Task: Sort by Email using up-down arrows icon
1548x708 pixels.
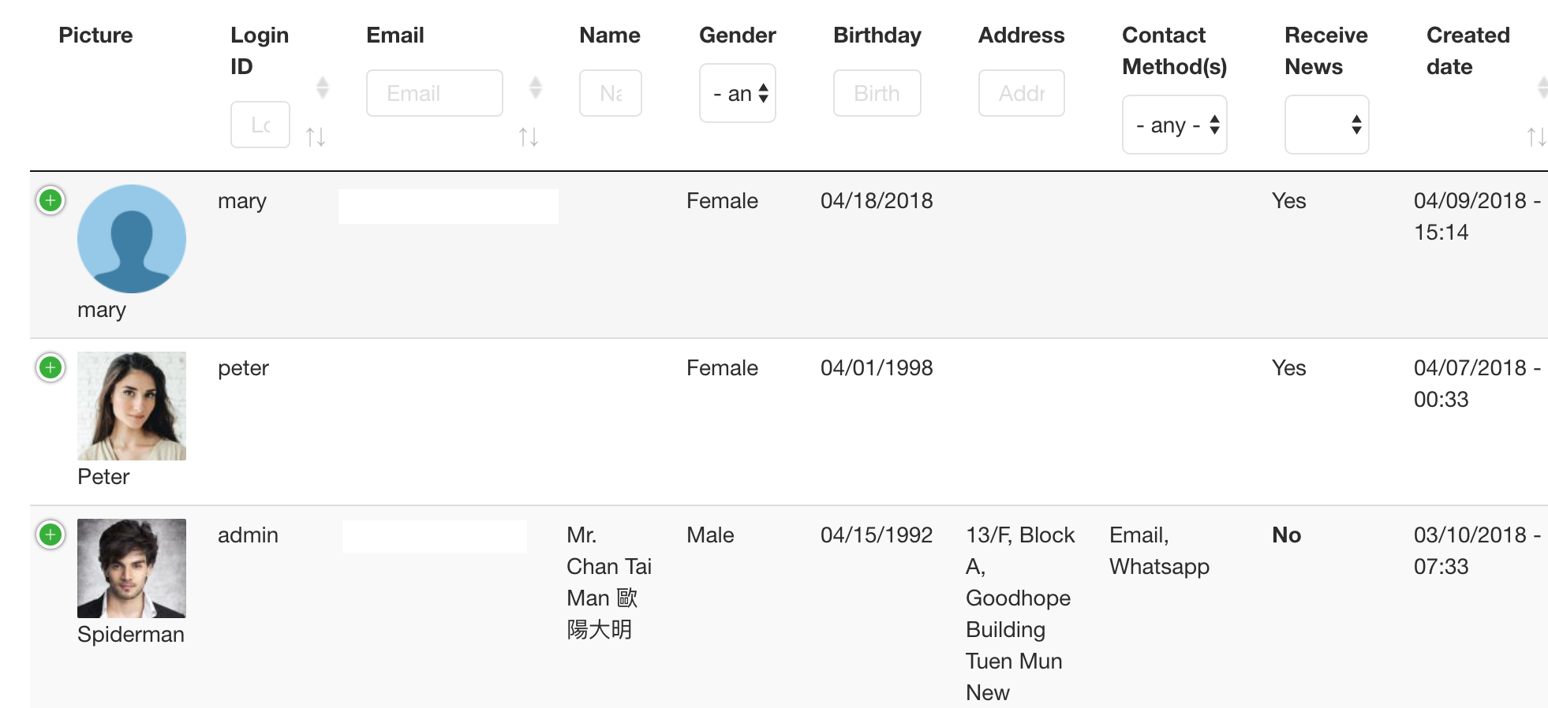Action: [529, 137]
